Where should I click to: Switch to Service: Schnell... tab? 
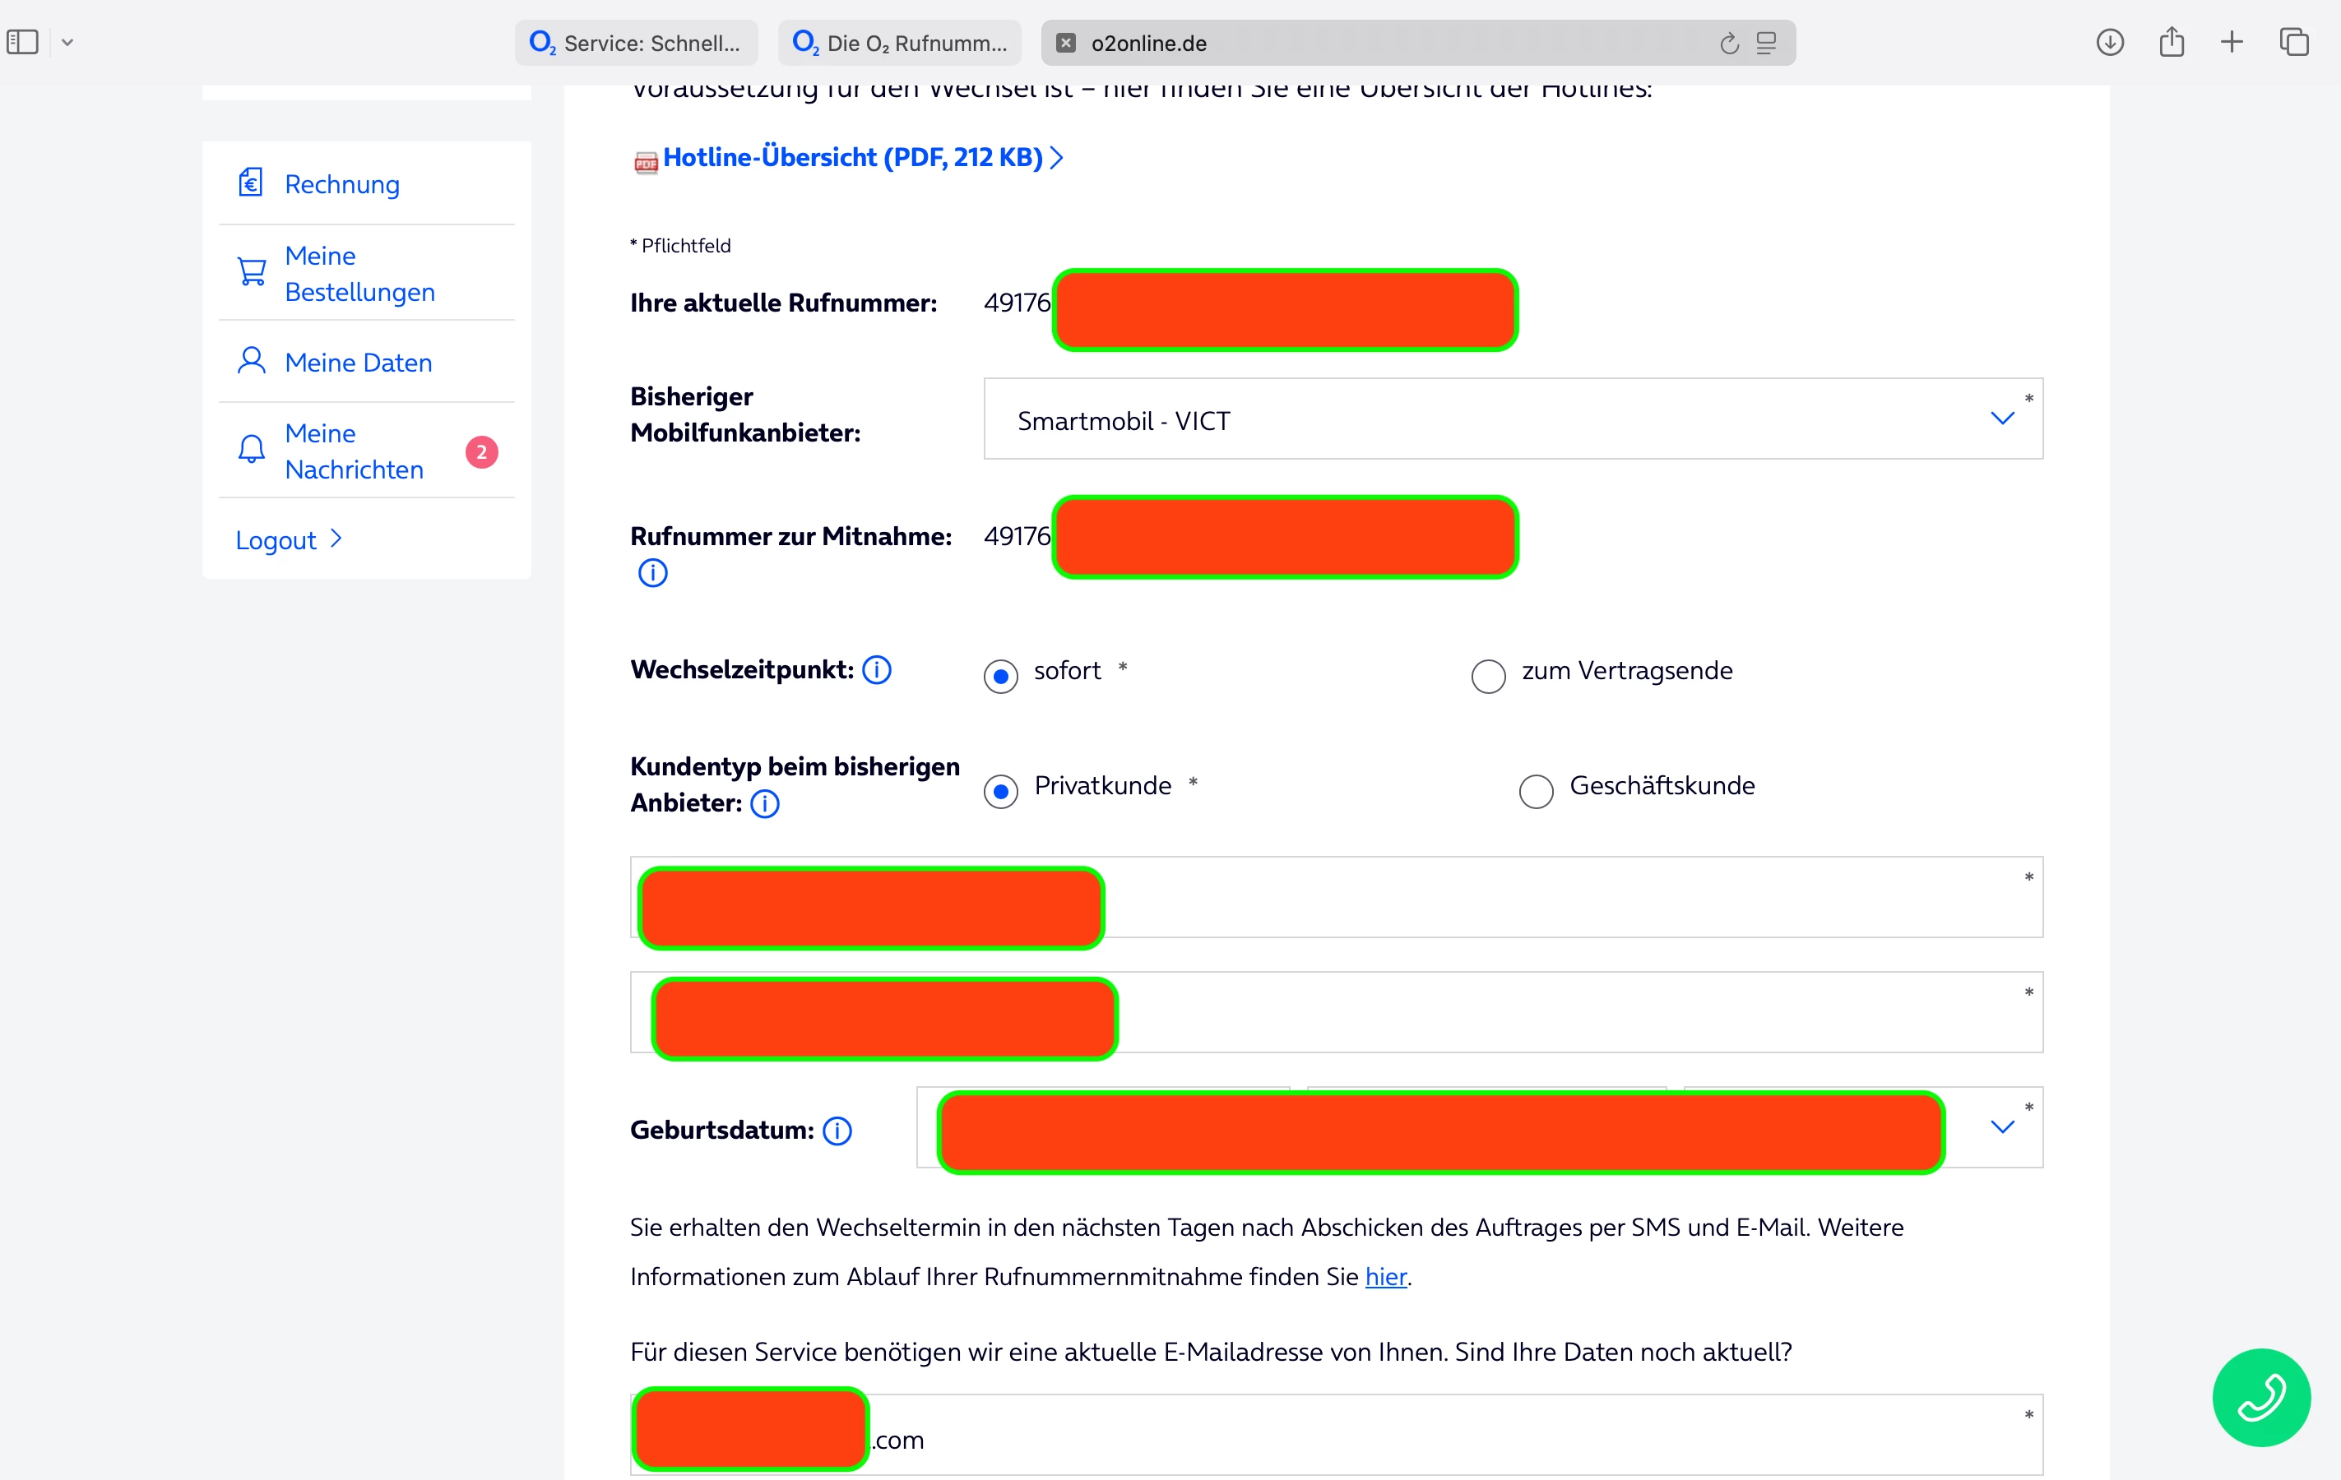636,43
